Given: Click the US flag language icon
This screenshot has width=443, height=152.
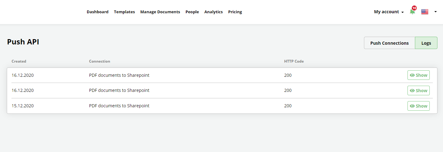Looking at the screenshot, I should (425, 12).
